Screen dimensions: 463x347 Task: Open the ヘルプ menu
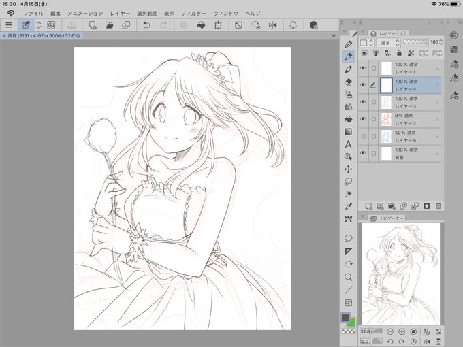click(x=253, y=14)
